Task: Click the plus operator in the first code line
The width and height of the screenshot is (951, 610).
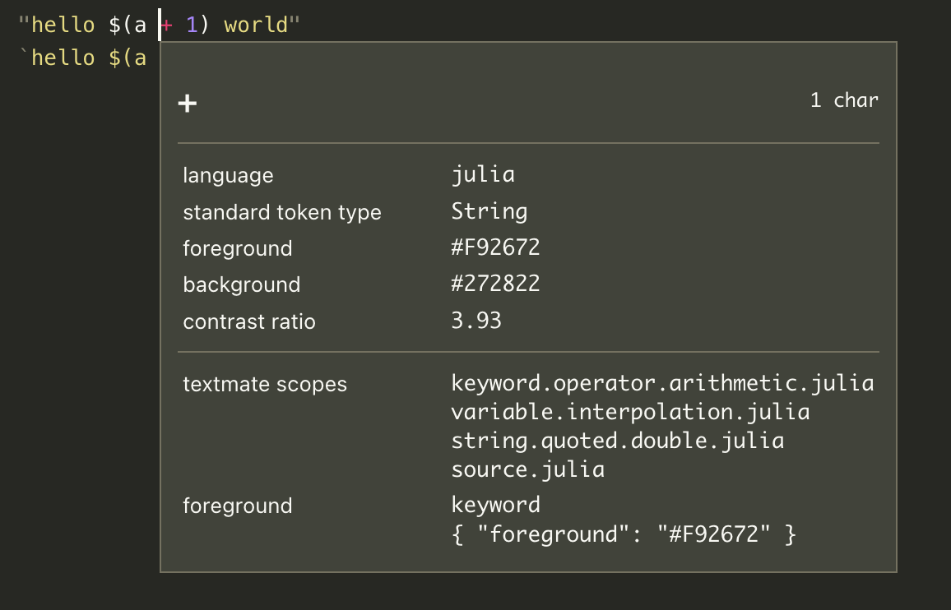Action: [x=167, y=25]
